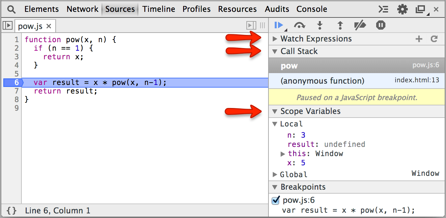
Task: Click the resume script execution button
Action: (278, 25)
